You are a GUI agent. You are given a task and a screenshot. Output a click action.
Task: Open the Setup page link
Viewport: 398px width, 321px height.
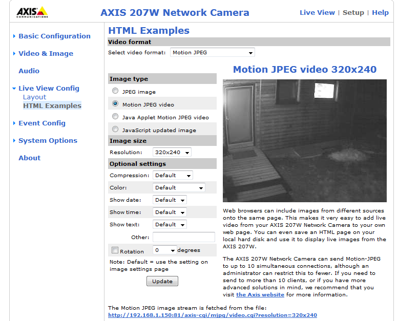[353, 12]
